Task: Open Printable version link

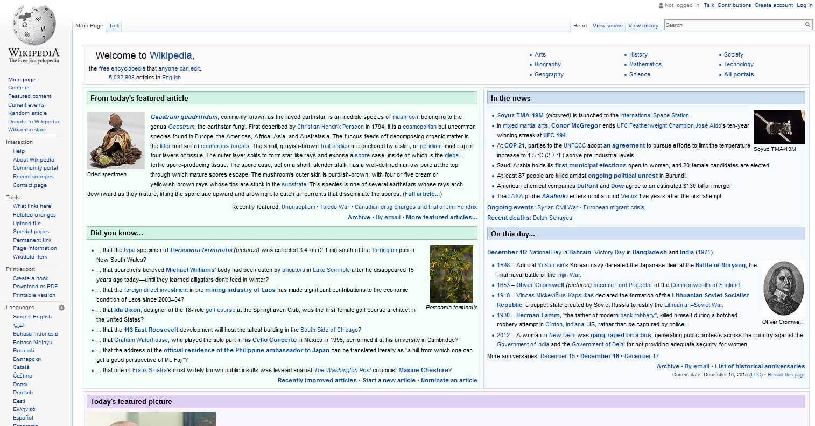Action: point(34,295)
